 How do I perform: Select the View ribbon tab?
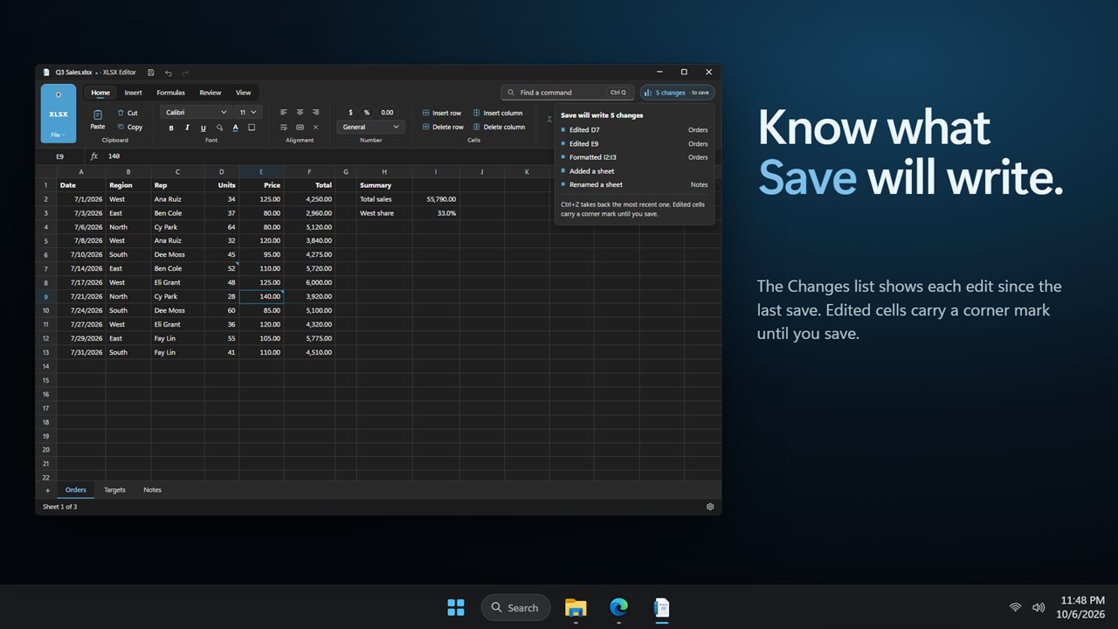point(244,93)
